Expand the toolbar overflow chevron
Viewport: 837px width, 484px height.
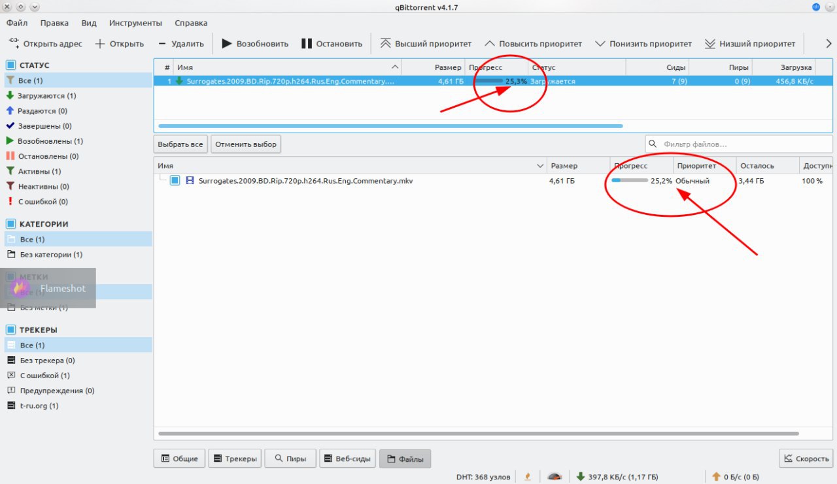click(x=828, y=44)
